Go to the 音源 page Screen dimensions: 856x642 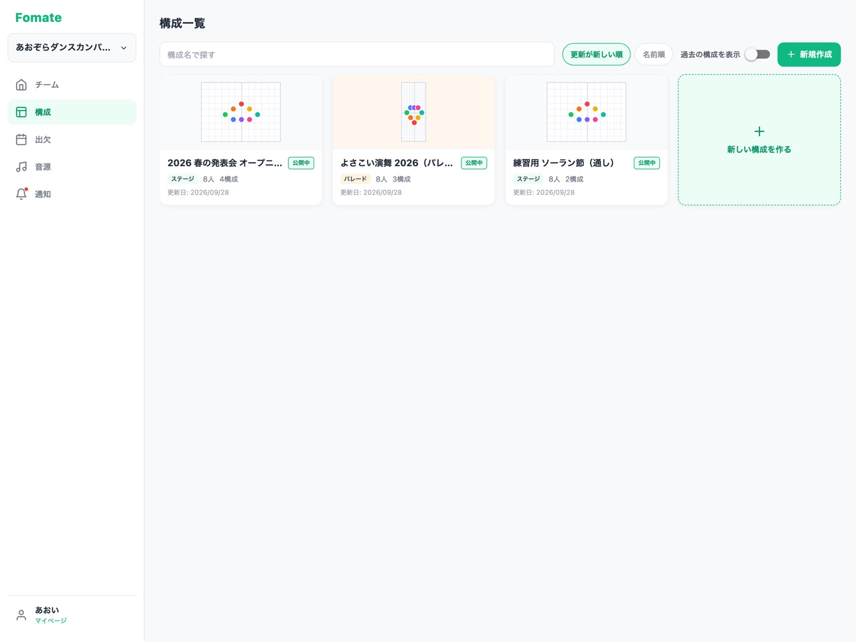[x=72, y=167]
